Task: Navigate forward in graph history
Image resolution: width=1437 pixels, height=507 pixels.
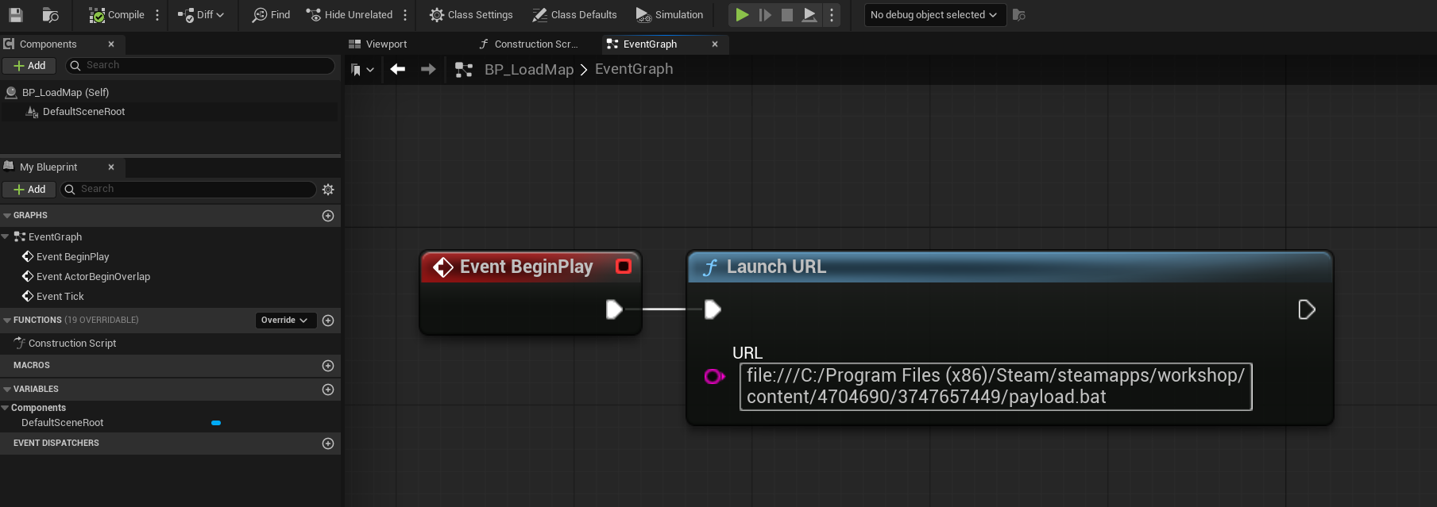Action: coord(428,69)
